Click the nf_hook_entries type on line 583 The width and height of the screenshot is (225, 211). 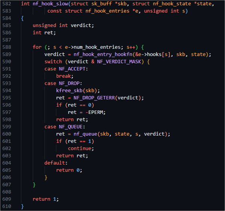pos(107,11)
